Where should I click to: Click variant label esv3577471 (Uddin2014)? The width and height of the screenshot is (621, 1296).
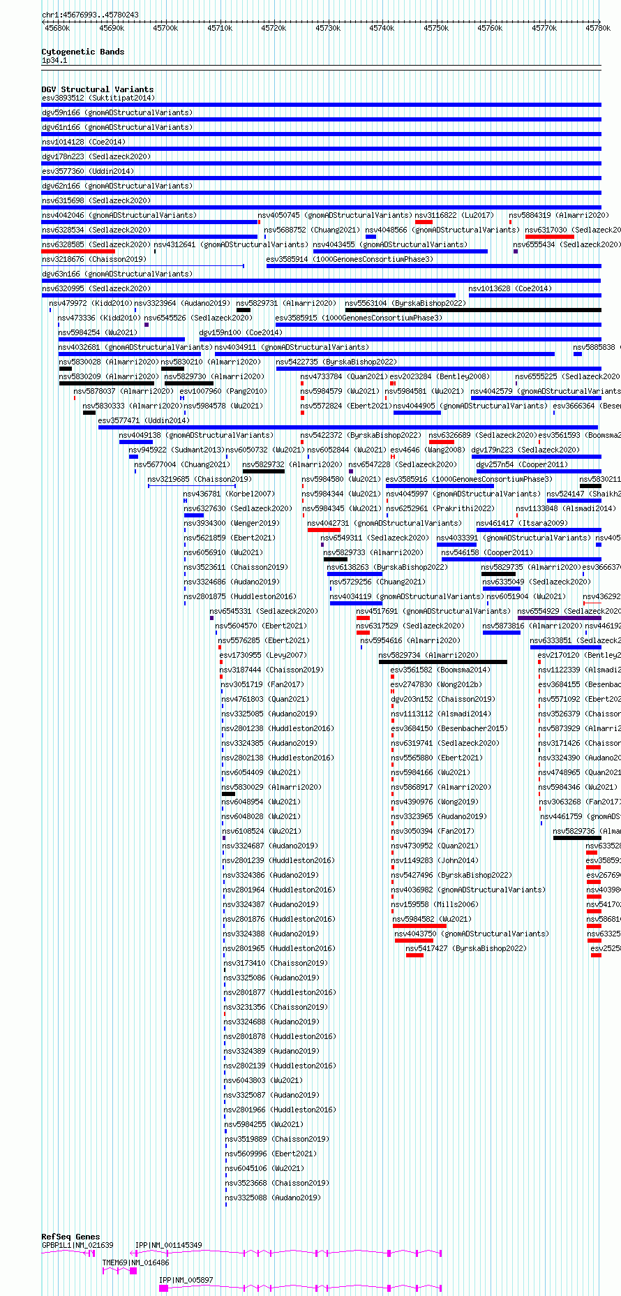pyautogui.click(x=144, y=420)
